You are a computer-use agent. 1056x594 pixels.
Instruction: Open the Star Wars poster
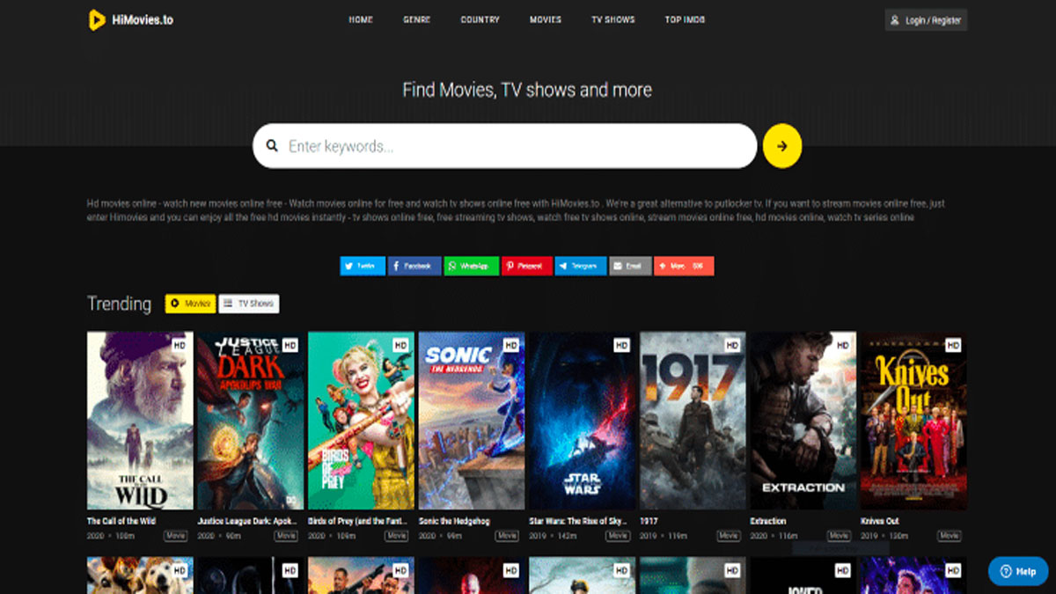point(583,421)
